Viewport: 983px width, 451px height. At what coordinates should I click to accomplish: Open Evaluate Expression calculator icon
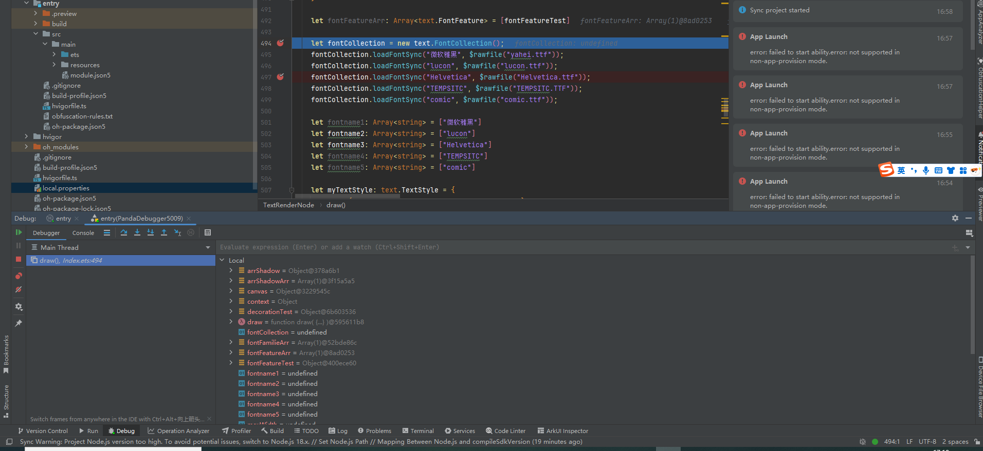click(208, 232)
